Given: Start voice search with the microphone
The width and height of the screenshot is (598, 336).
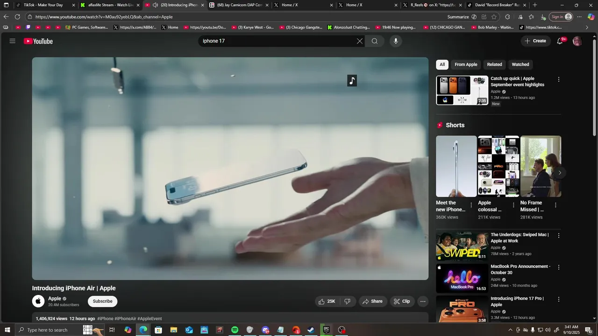Looking at the screenshot, I should pos(396,41).
